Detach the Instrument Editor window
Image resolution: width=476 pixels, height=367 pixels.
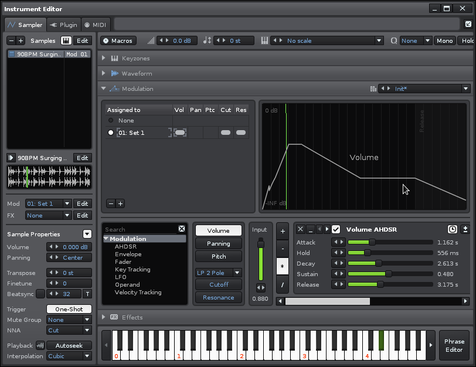[x=468, y=25]
